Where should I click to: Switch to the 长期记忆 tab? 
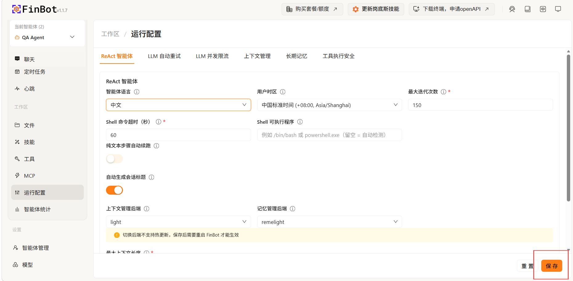point(296,56)
